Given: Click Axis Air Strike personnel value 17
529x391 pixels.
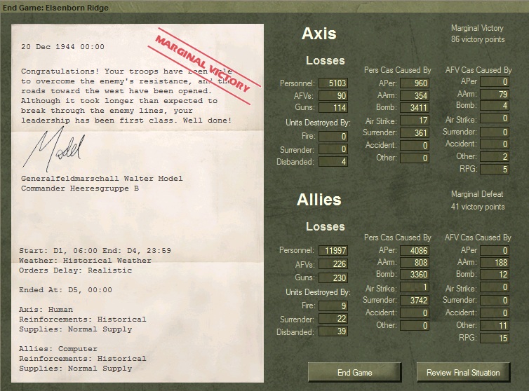Looking at the screenshot, I should coord(415,121).
